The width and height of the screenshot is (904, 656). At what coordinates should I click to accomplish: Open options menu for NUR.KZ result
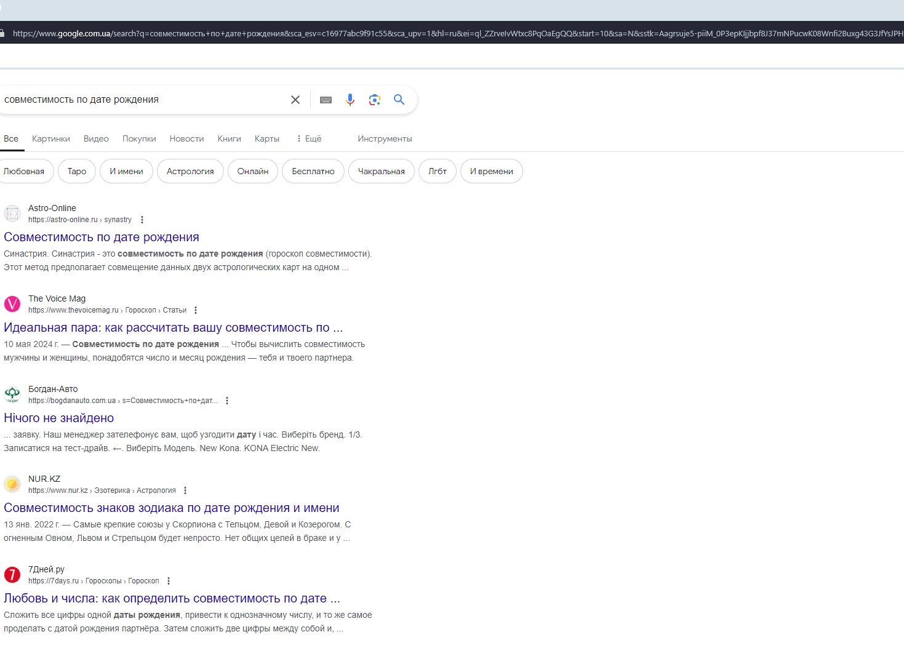(185, 490)
